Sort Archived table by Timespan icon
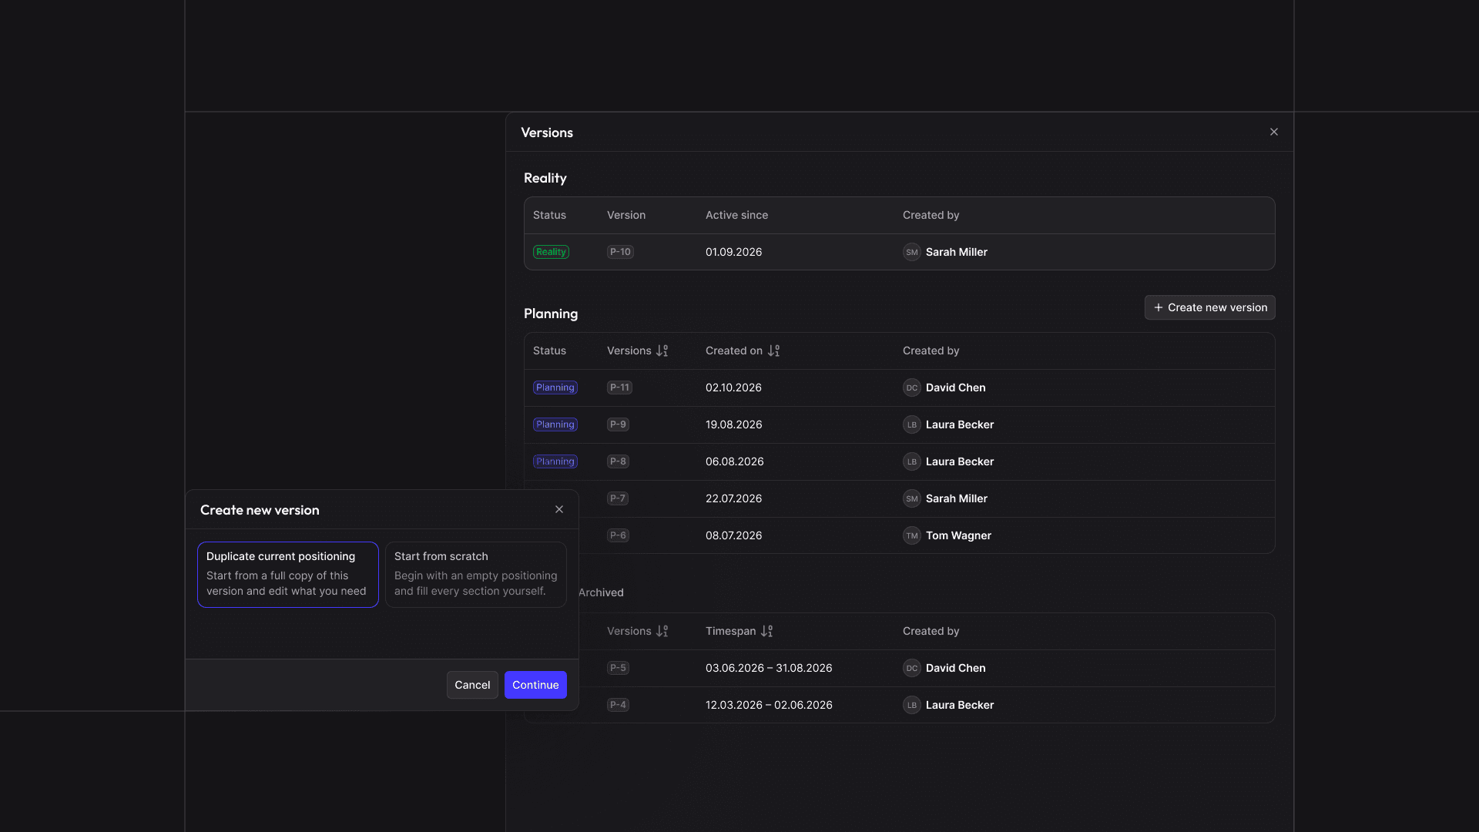 click(x=767, y=631)
